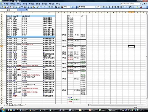
Task: Open the Undo history dropdown arrow
Action: [x=43, y=7]
